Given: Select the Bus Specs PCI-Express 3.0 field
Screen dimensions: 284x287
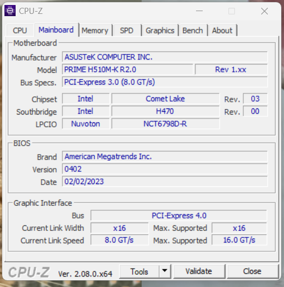Looking at the screenshot, I should [x=165, y=82].
